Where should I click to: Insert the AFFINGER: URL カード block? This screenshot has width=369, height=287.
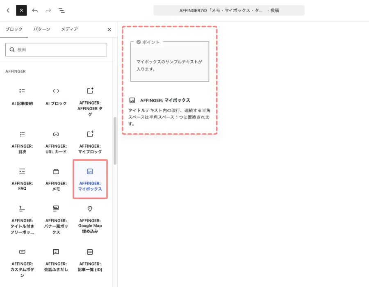click(56, 143)
